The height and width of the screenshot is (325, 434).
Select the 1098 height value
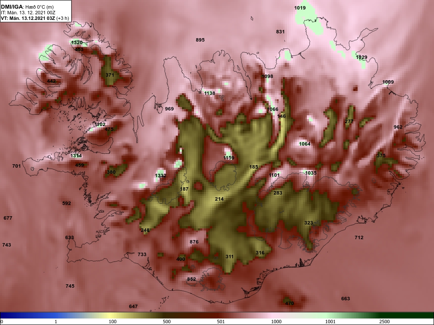coord(267,76)
